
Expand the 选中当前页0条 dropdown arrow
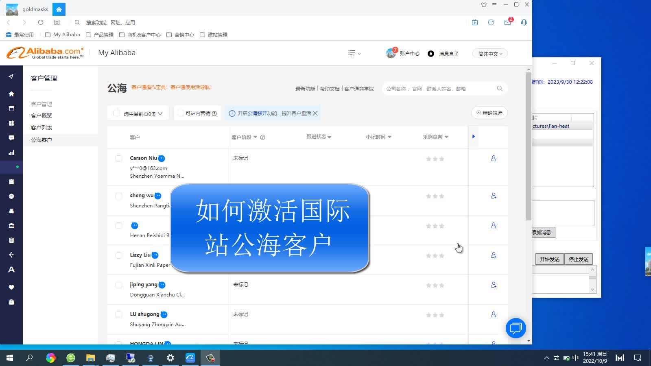[x=160, y=113]
